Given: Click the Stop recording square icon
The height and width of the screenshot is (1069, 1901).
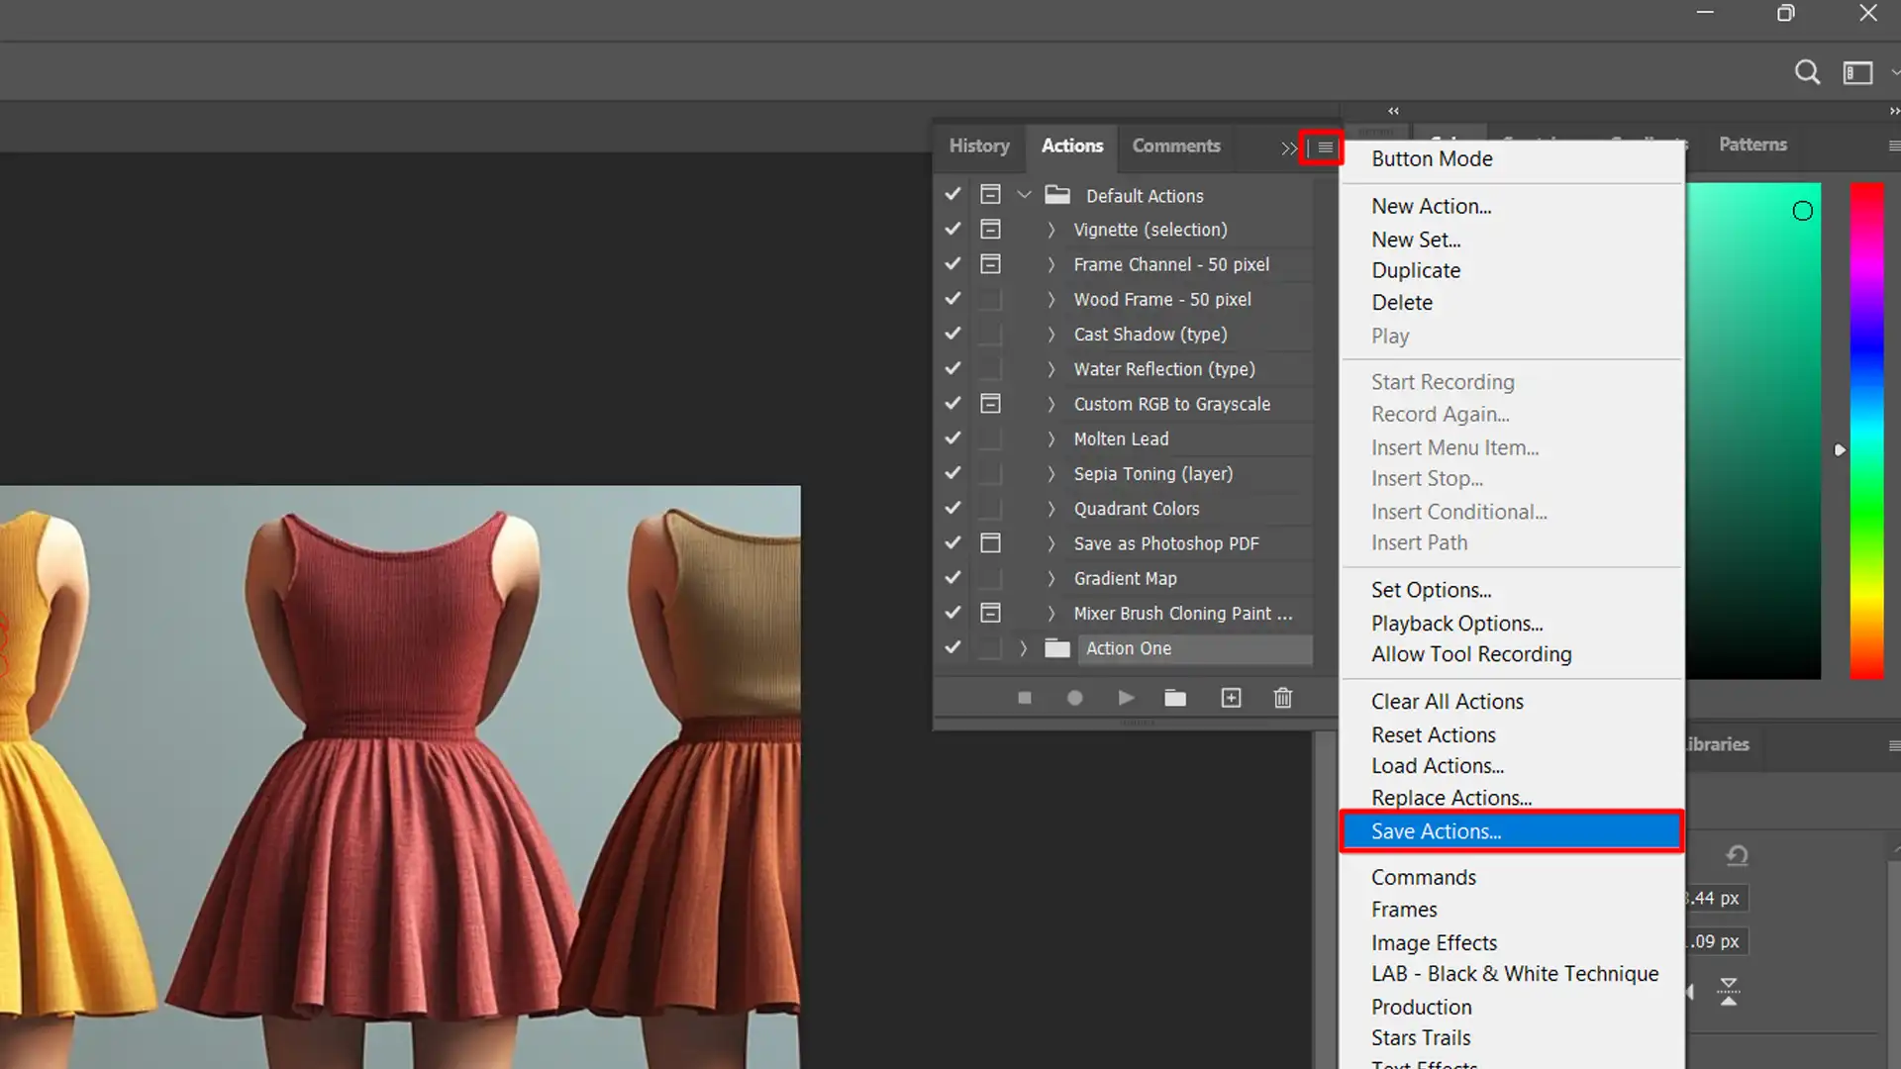Looking at the screenshot, I should point(1025,699).
